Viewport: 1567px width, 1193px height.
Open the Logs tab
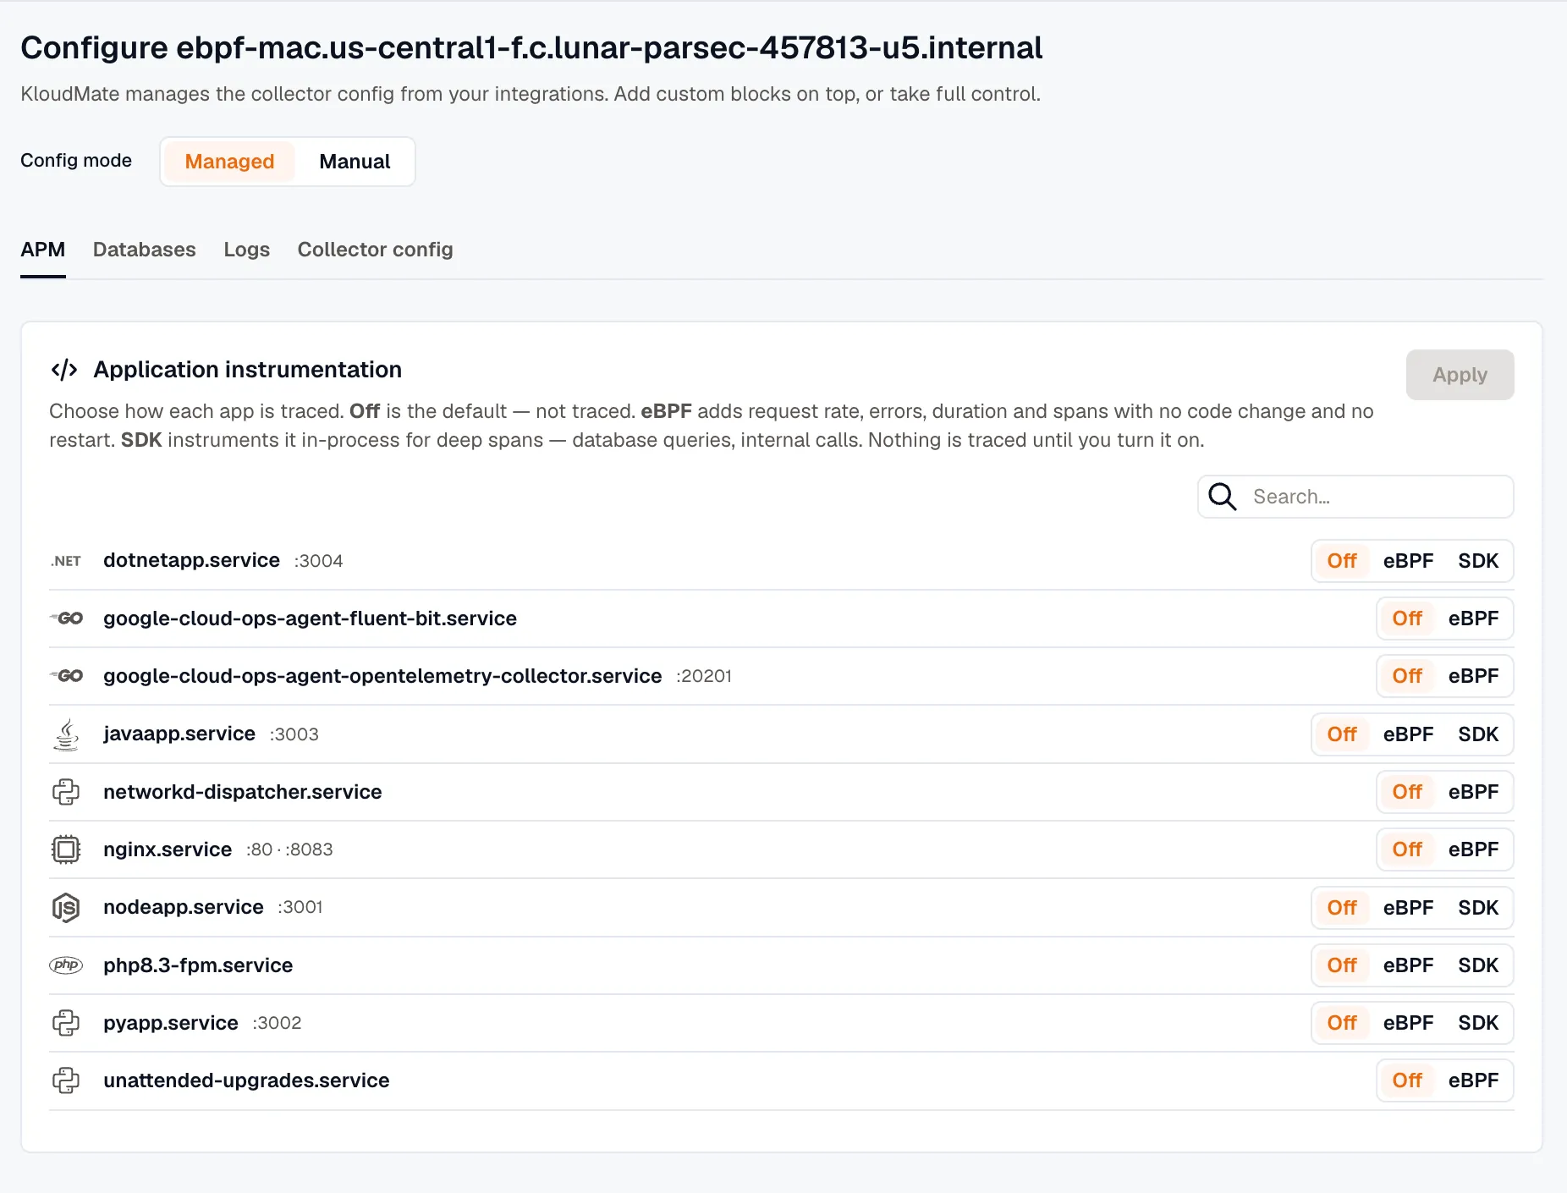coord(246,250)
